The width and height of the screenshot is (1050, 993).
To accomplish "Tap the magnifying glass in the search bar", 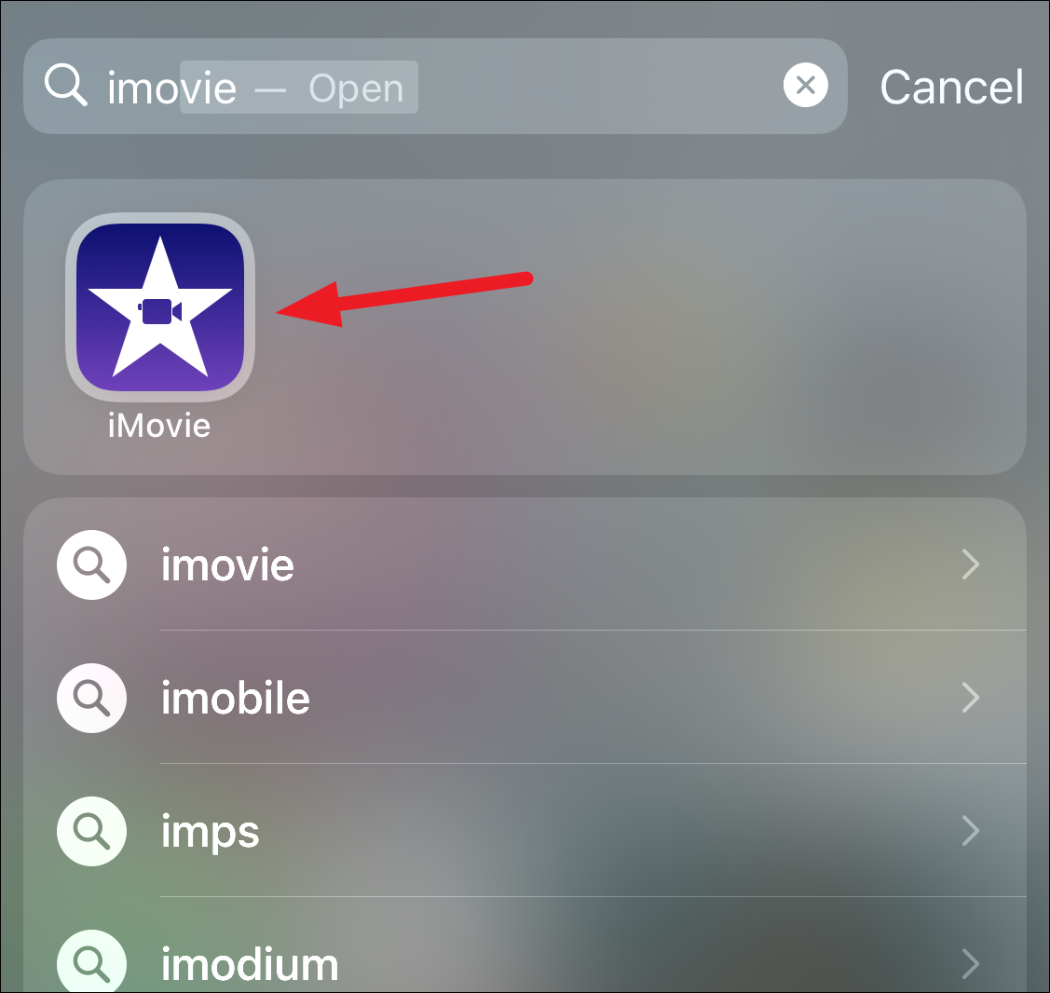I will coord(65,85).
